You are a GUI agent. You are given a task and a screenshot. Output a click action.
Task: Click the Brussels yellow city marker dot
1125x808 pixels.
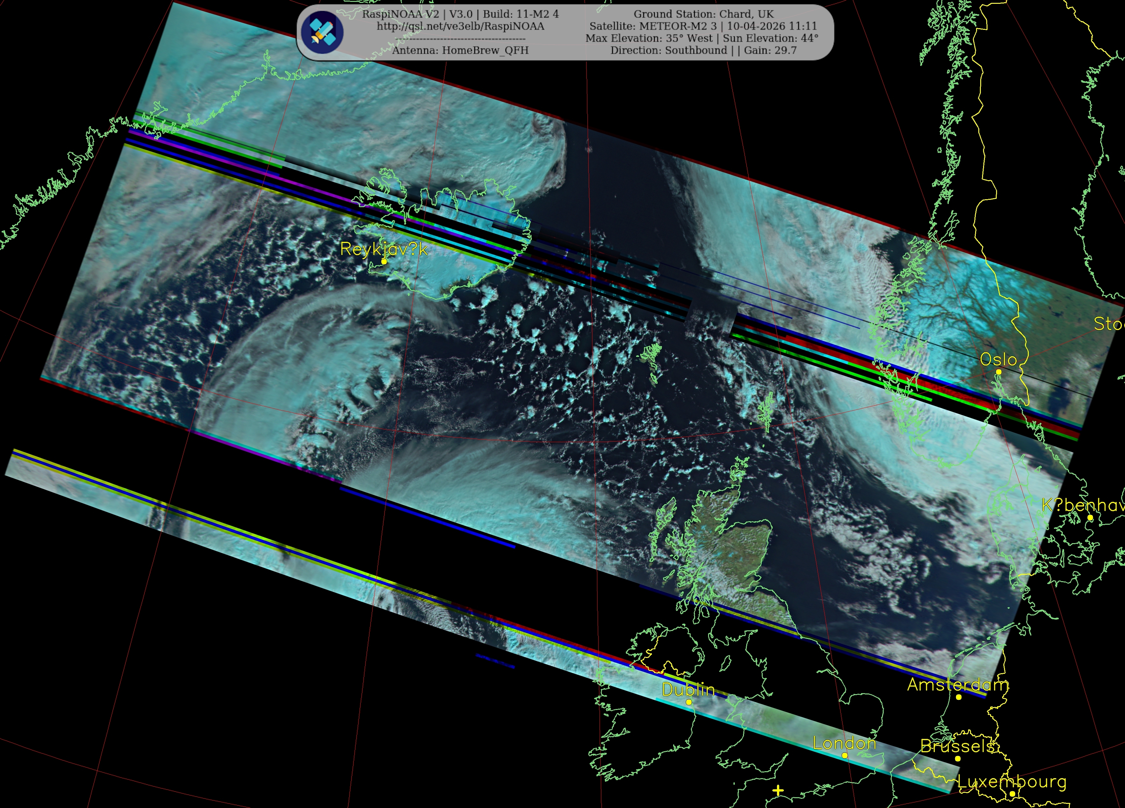[958, 759]
